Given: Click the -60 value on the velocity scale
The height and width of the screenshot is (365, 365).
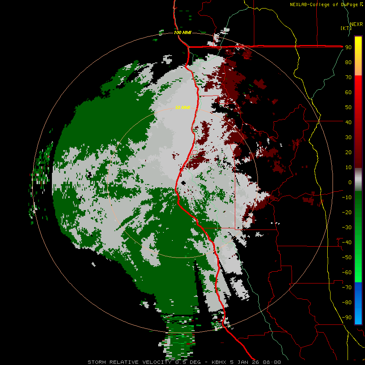Looking at the screenshot, I should (347, 273).
